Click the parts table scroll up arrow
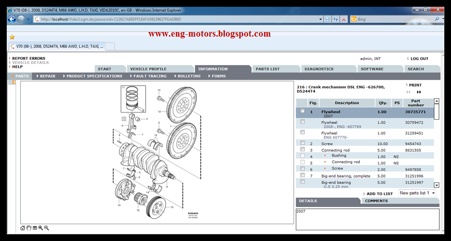The height and width of the screenshot is (241, 451). 436,101
